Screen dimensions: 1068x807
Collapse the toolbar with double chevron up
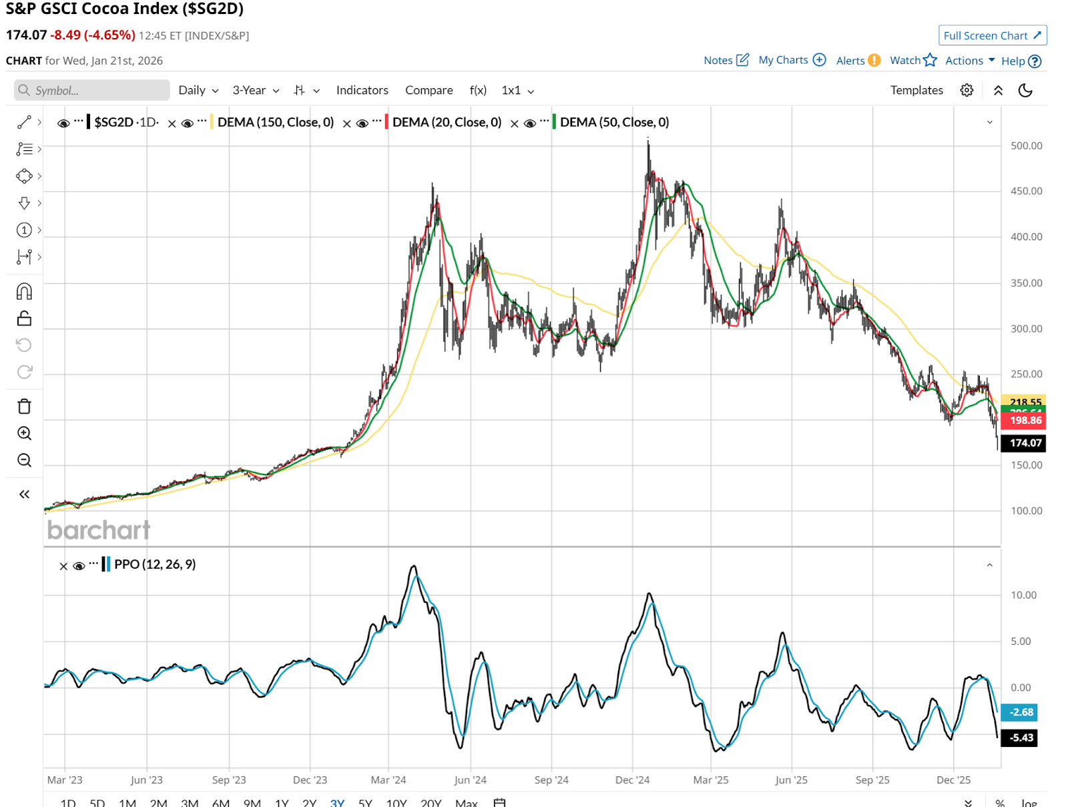(999, 90)
